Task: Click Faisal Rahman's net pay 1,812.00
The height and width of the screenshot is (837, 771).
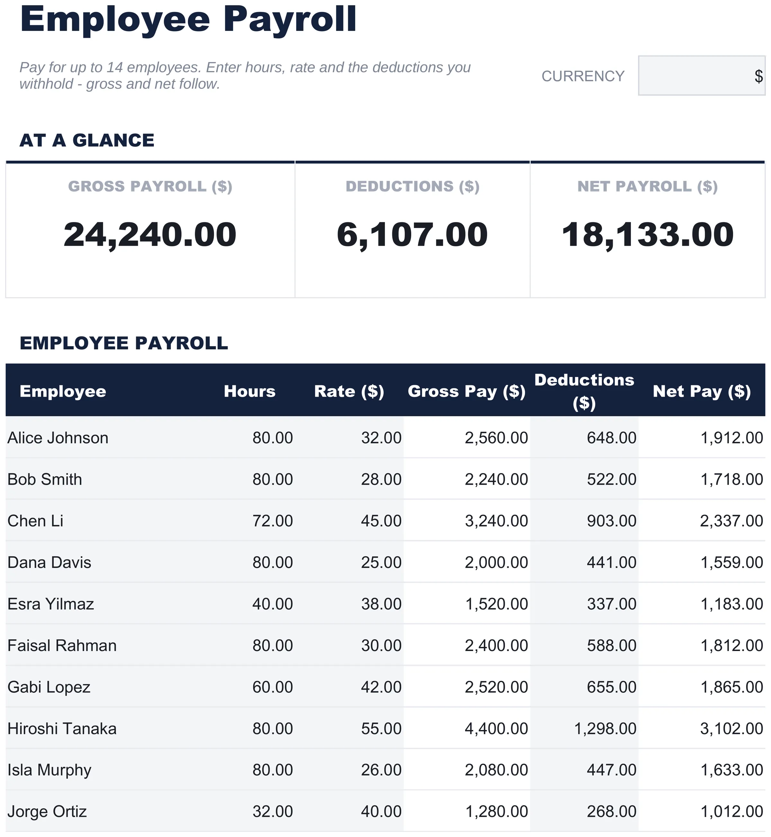Action: [732, 646]
